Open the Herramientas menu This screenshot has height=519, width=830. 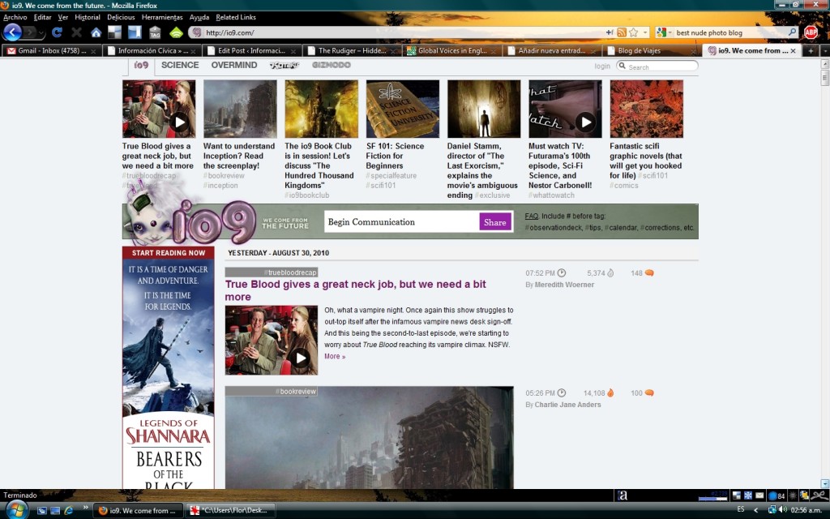(161, 17)
